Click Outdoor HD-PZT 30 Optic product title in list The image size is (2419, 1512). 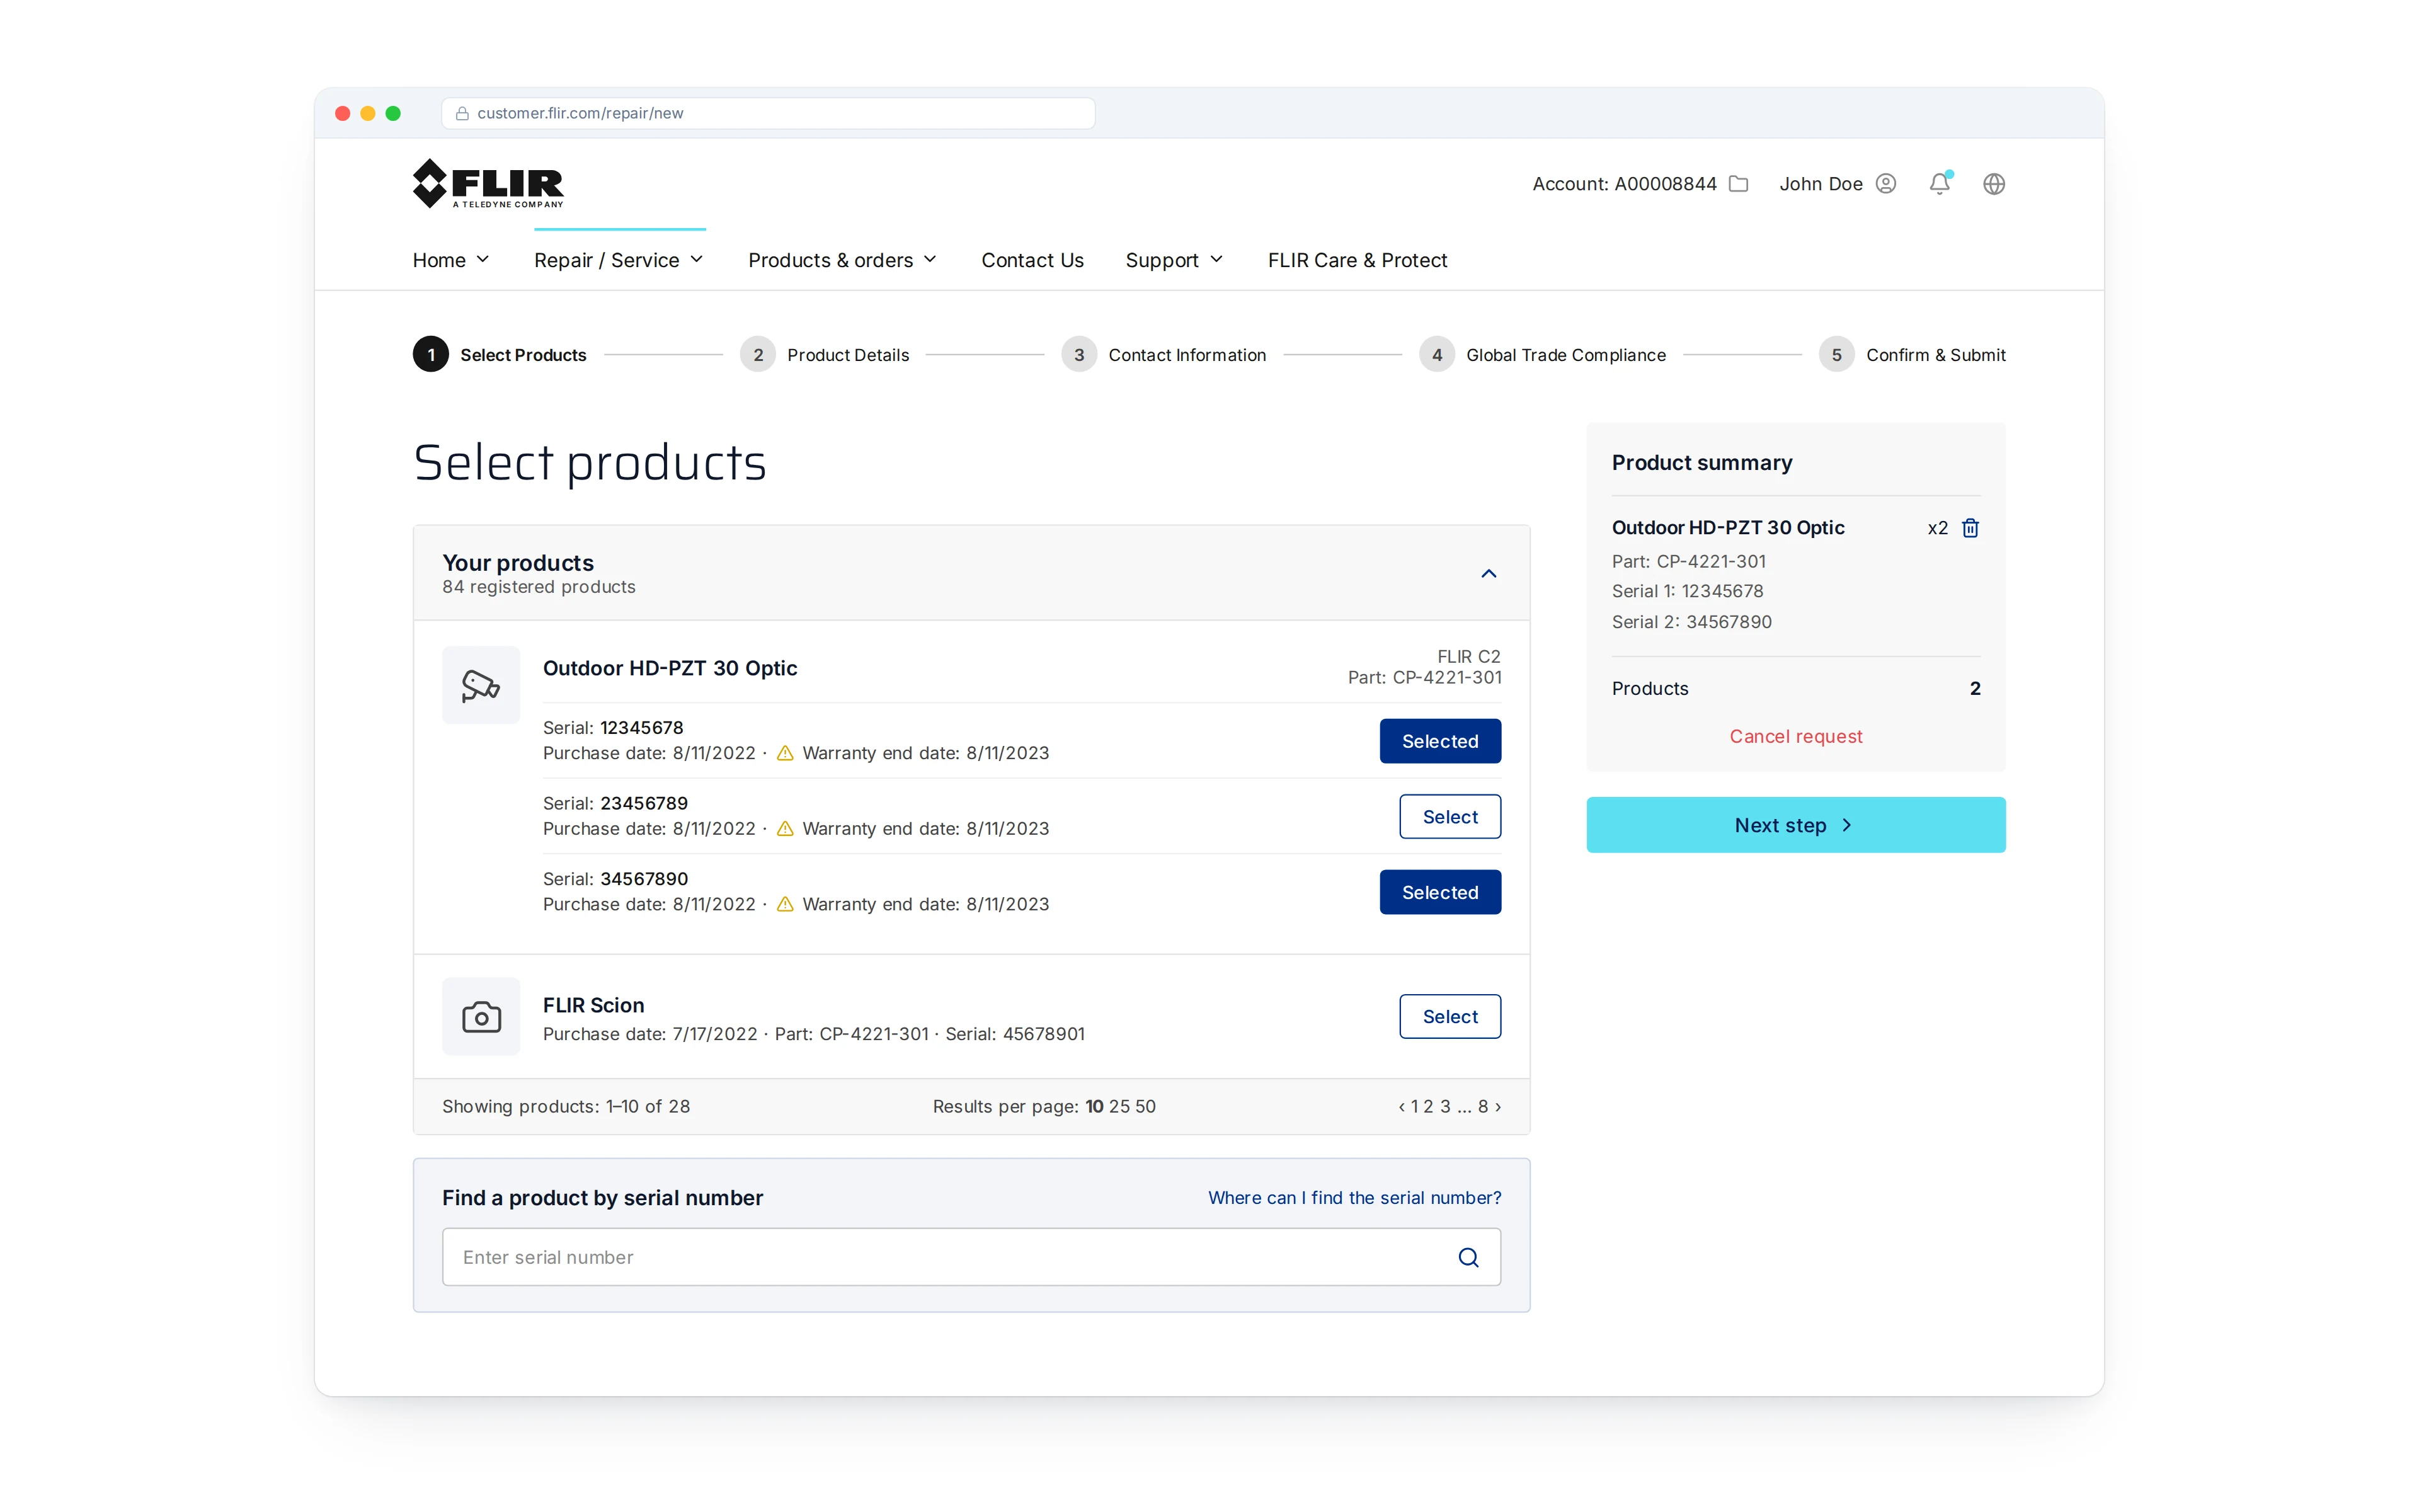(x=670, y=668)
